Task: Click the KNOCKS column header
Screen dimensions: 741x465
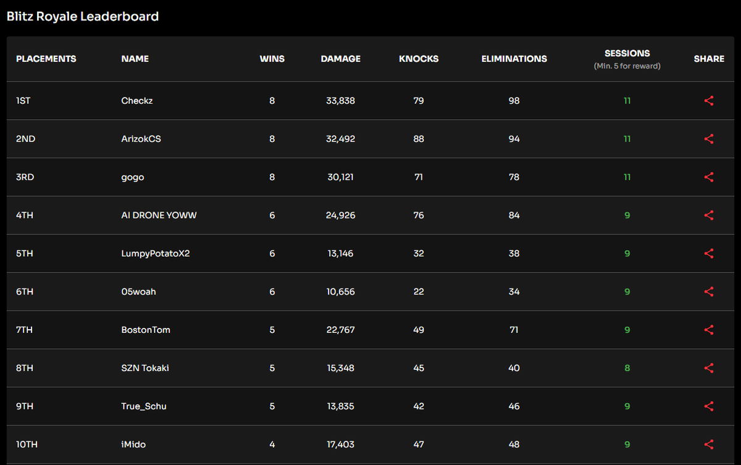Action: pos(419,59)
